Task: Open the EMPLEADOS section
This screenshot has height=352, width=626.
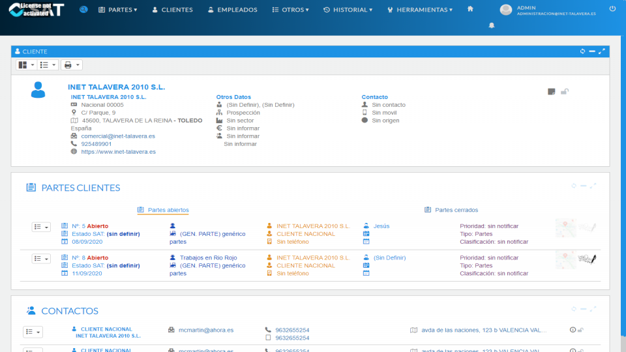Action: tap(233, 10)
